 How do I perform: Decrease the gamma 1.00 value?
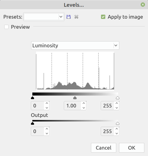point(84,108)
